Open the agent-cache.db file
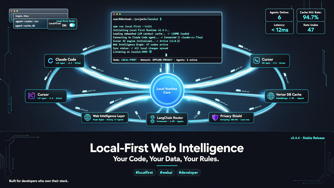The width and height of the screenshot is (334, 188). coord(25,26)
